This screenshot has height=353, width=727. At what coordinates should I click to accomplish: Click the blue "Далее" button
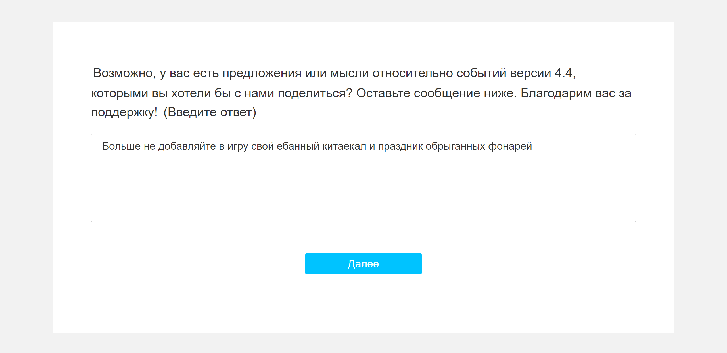click(x=363, y=264)
